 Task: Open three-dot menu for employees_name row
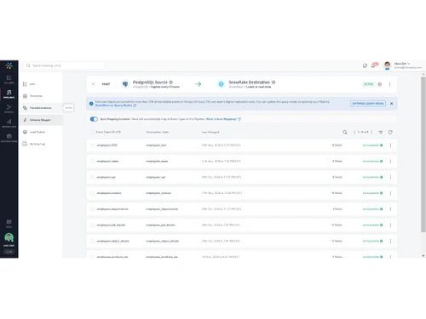[390, 161]
